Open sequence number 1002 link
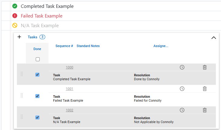Viewport: 221px width, 130px height. click(69, 110)
